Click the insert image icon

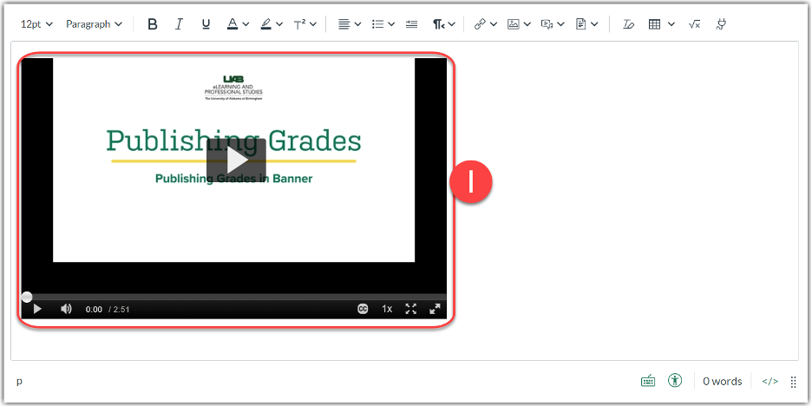click(514, 24)
